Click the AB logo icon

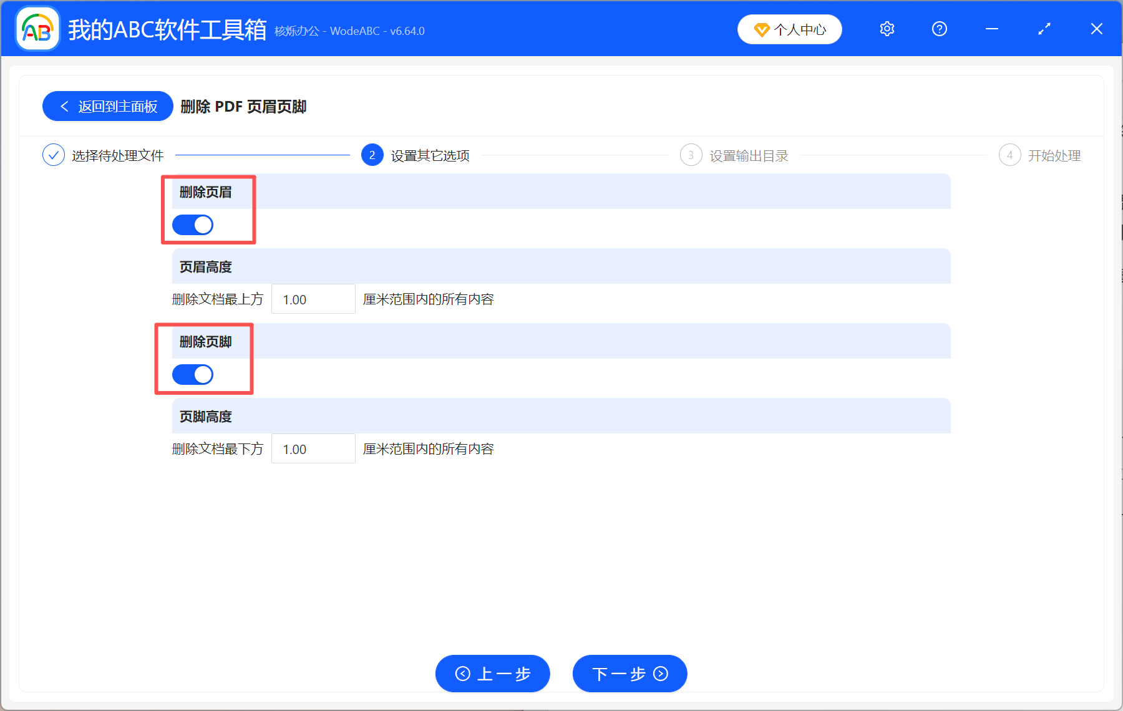(x=37, y=28)
